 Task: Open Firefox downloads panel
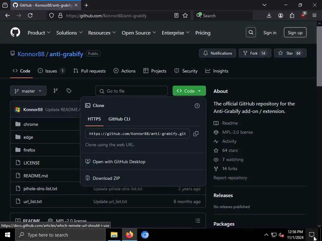[x=269, y=16]
